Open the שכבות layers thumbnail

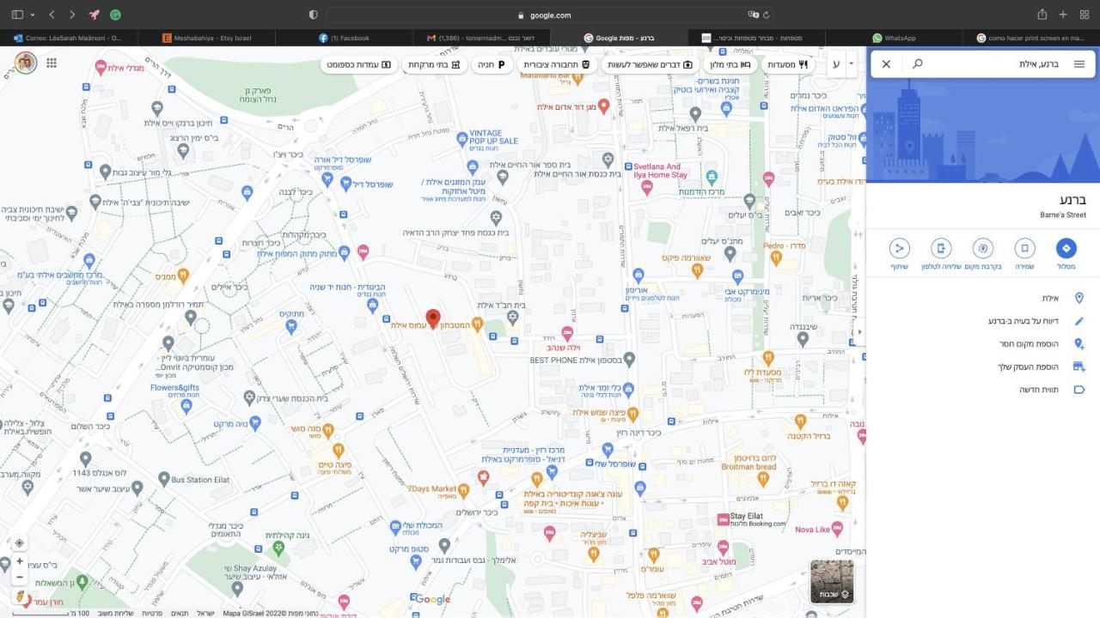pyautogui.click(x=832, y=581)
